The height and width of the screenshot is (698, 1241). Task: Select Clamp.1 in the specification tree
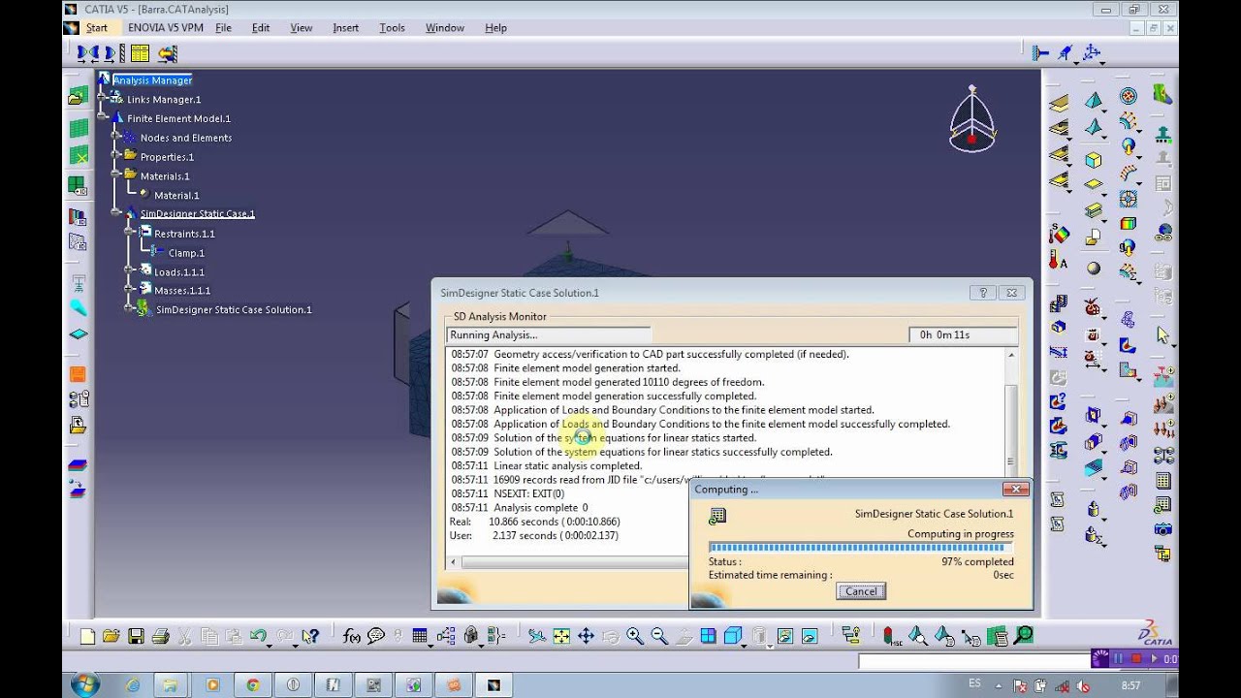point(186,253)
